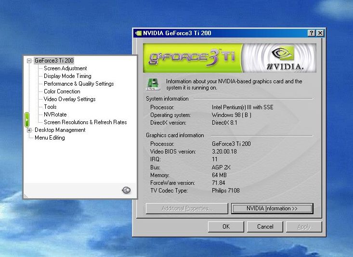Click the Apply button
This screenshot has width=353, height=257.
click(x=304, y=227)
